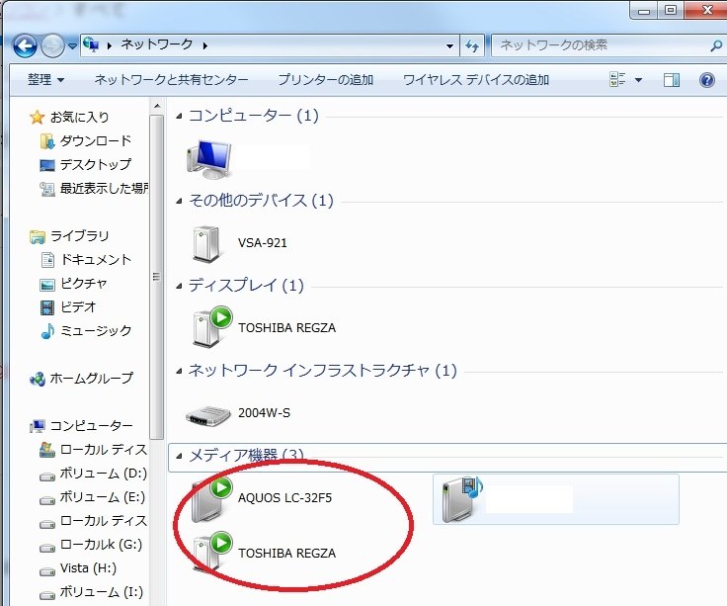This screenshot has width=727, height=606.
Task: Open ネットワークと共有センター
Action: [171, 80]
